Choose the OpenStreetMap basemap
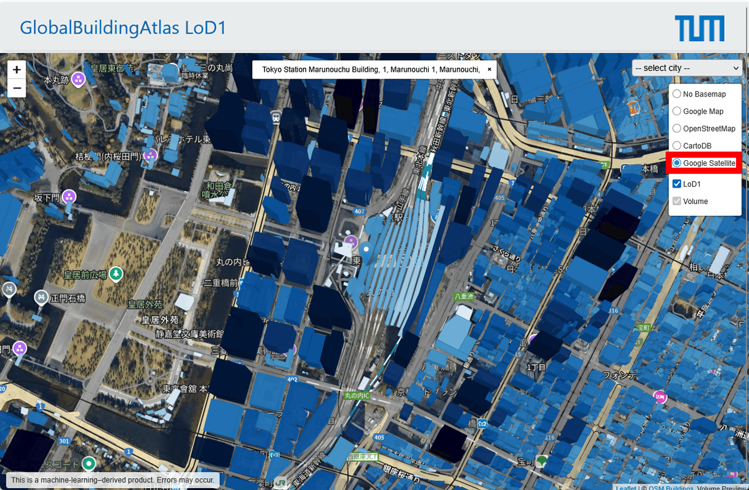The height and width of the screenshot is (490, 749). (677, 128)
